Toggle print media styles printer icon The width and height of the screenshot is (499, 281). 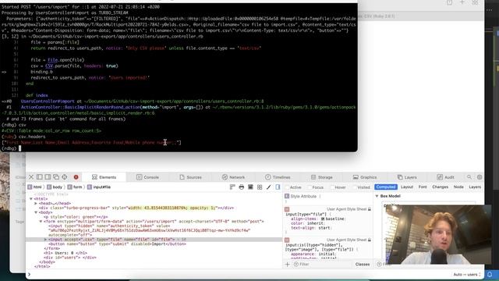click(x=242, y=187)
